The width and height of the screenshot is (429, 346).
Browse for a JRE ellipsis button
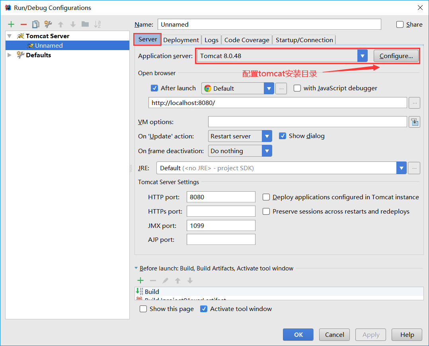tap(414, 168)
